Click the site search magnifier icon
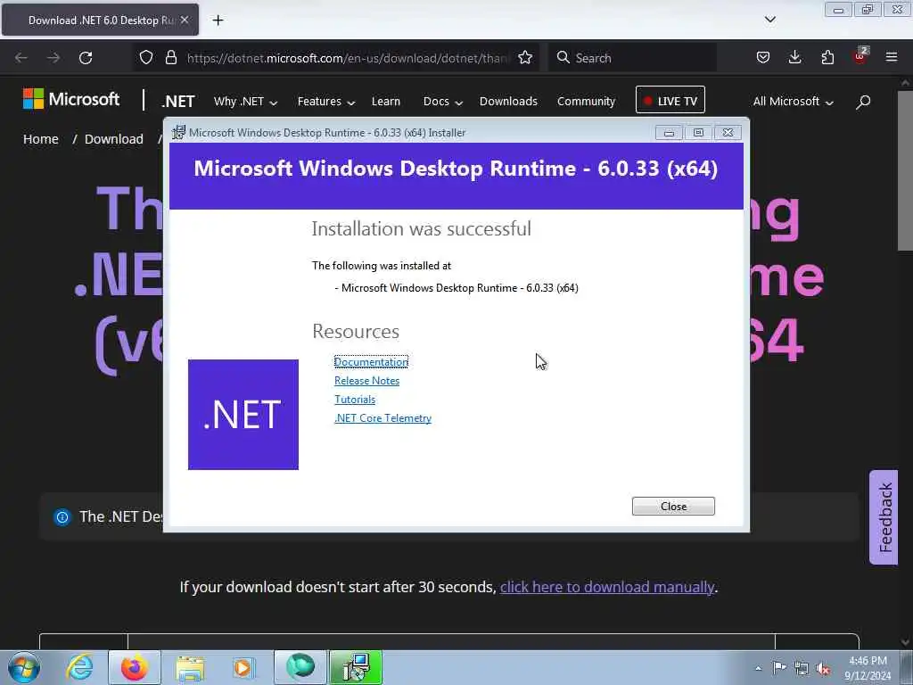913x685 pixels. (x=863, y=102)
